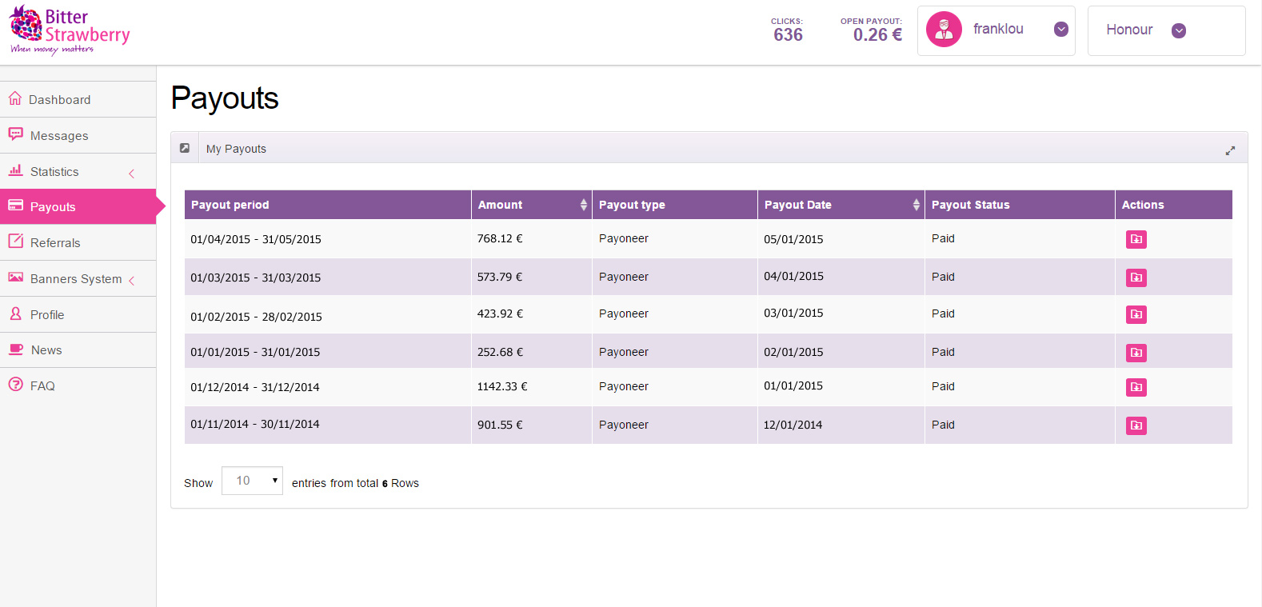Open action icon for 01/03/2015 payout

(x=1136, y=278)
